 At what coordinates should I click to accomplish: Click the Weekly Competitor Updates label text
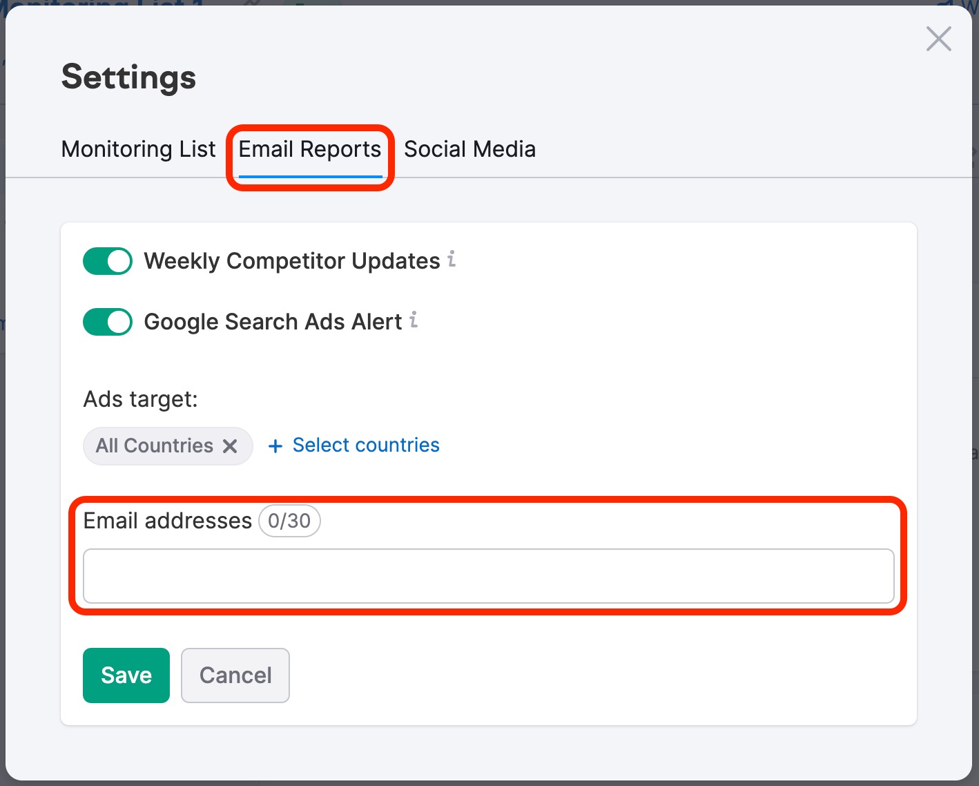point(291,261)
